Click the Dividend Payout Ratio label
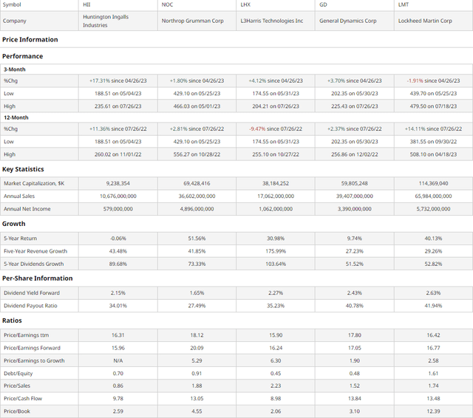473x418 pixels. point(30,306)
